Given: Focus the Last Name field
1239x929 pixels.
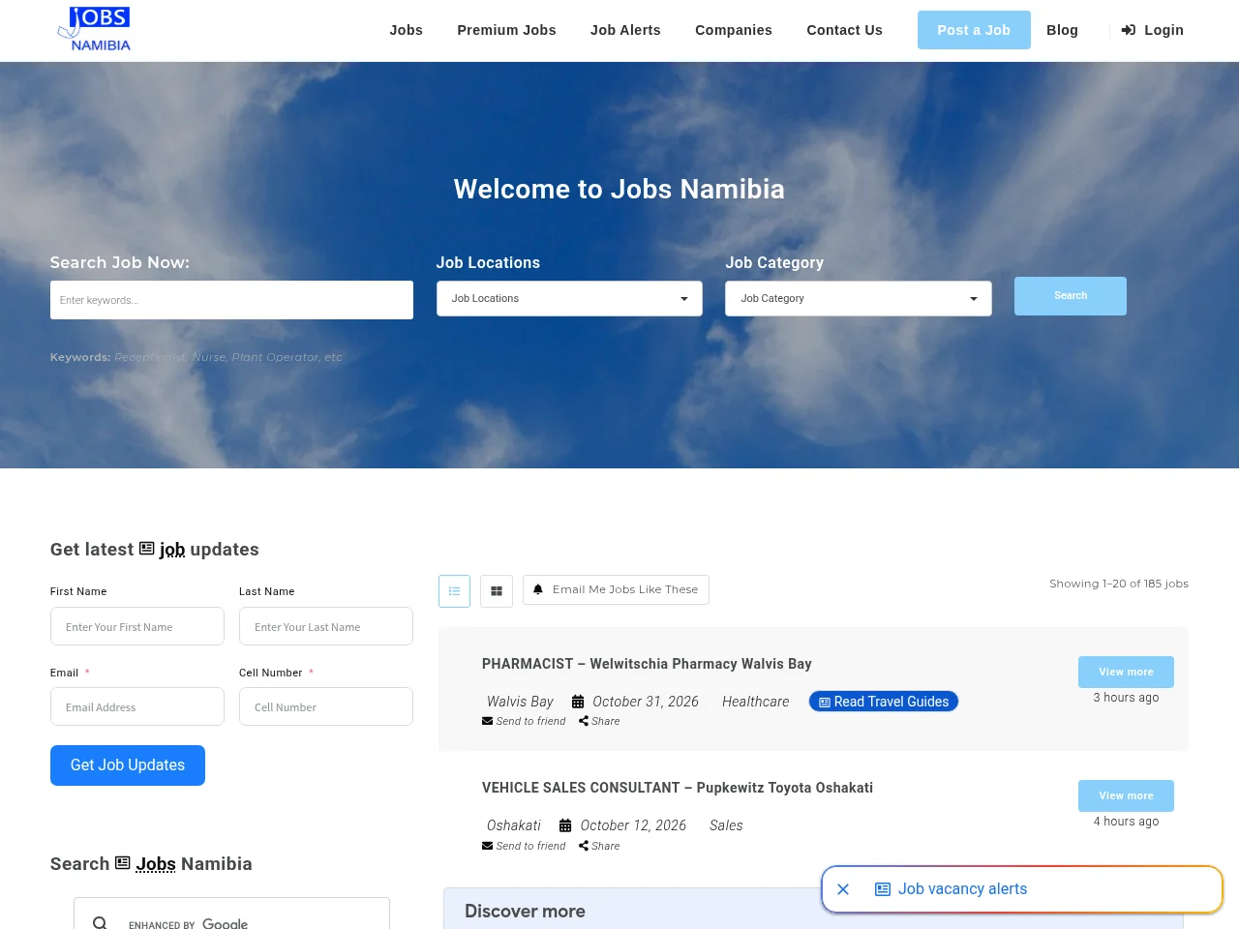Looking at the screenshot, I should click(x=326, y=626).
